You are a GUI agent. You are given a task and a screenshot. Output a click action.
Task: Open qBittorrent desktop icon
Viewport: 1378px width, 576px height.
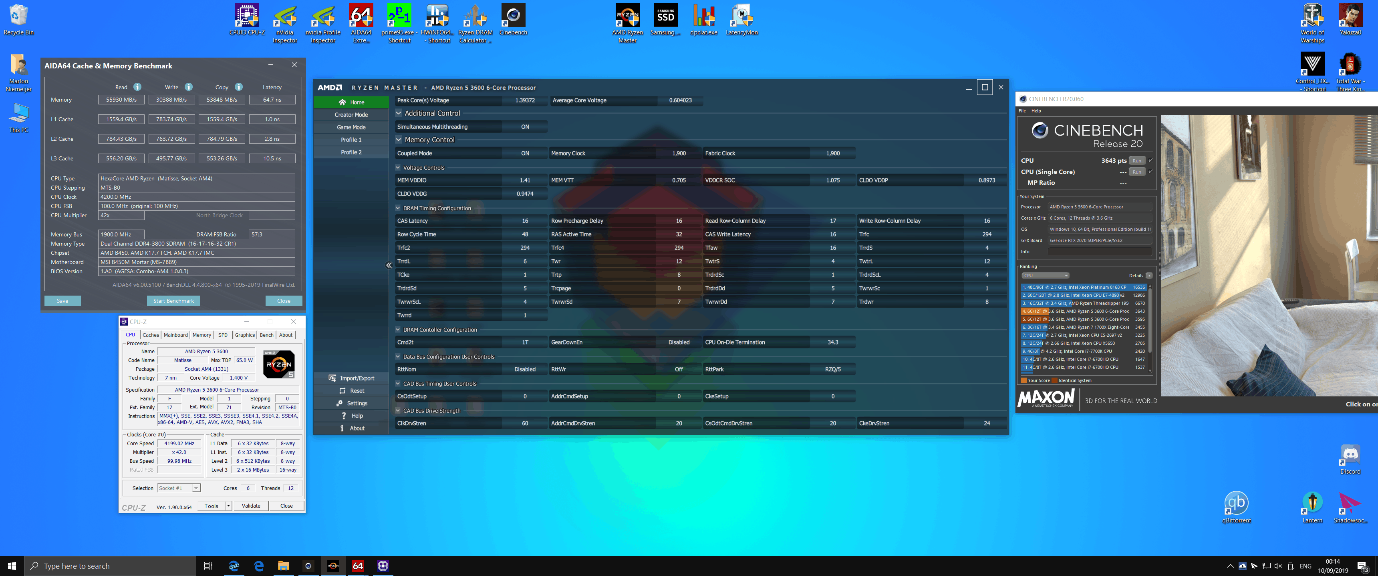pos(1236,508)
